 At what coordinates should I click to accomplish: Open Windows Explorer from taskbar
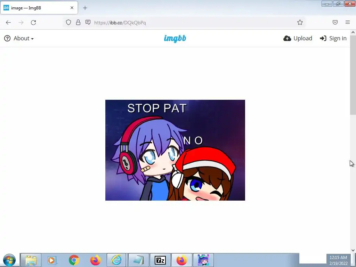coord(31,260)
